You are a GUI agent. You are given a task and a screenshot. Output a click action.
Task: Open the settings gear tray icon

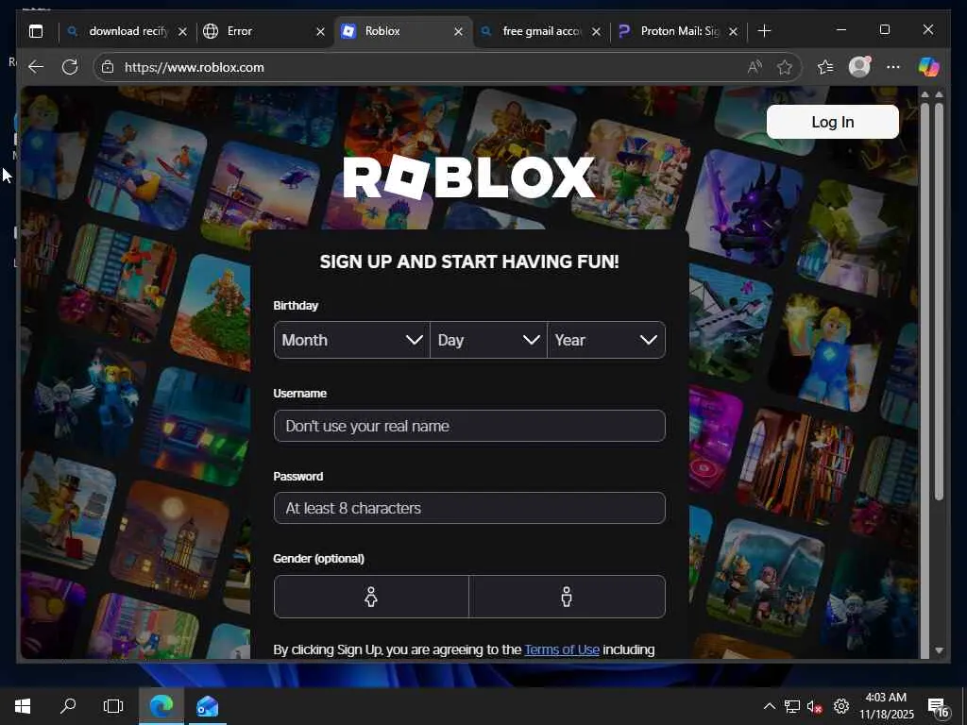[x=841, y=706]
